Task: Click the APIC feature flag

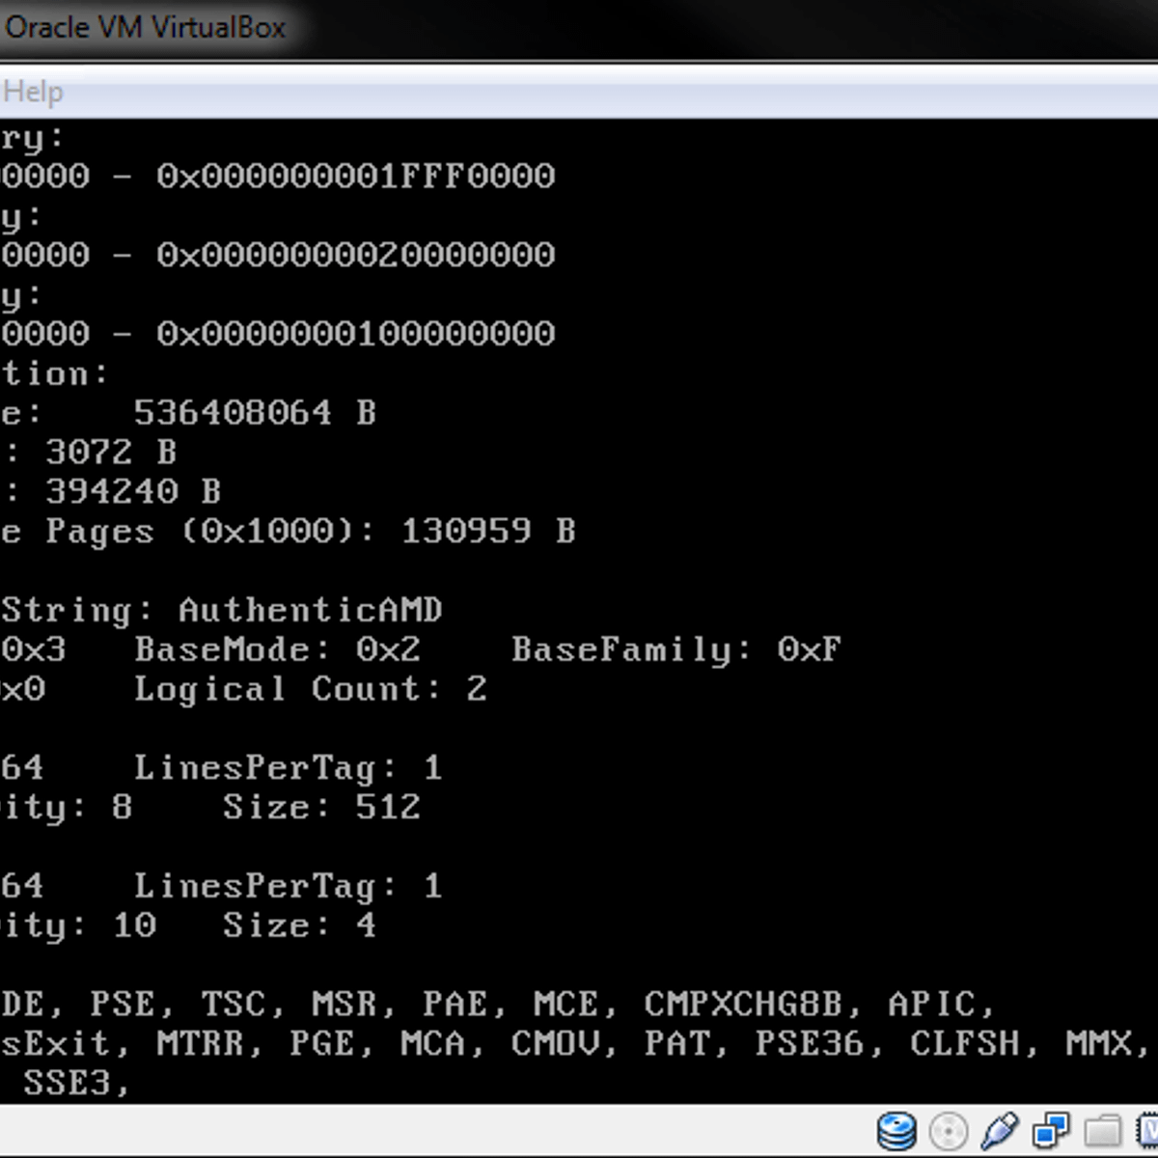Action: [932, 1005]
